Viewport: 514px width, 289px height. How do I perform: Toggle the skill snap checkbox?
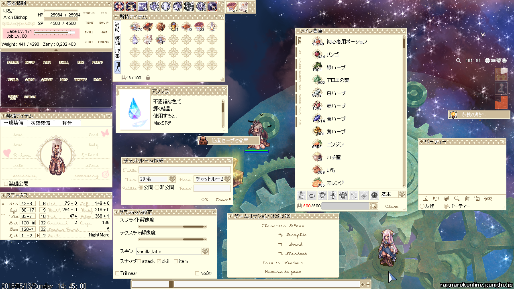click(x=159, y=261)
